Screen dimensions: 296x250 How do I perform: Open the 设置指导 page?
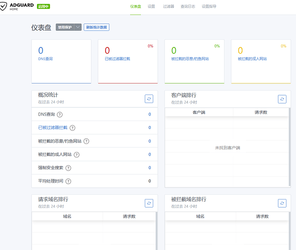(209, 6)
